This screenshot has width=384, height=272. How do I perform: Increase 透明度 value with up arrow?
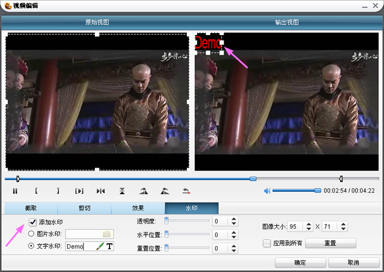[234, 219]
